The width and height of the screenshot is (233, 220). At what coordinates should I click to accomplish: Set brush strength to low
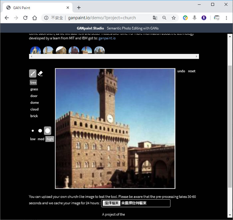(33, 139)
